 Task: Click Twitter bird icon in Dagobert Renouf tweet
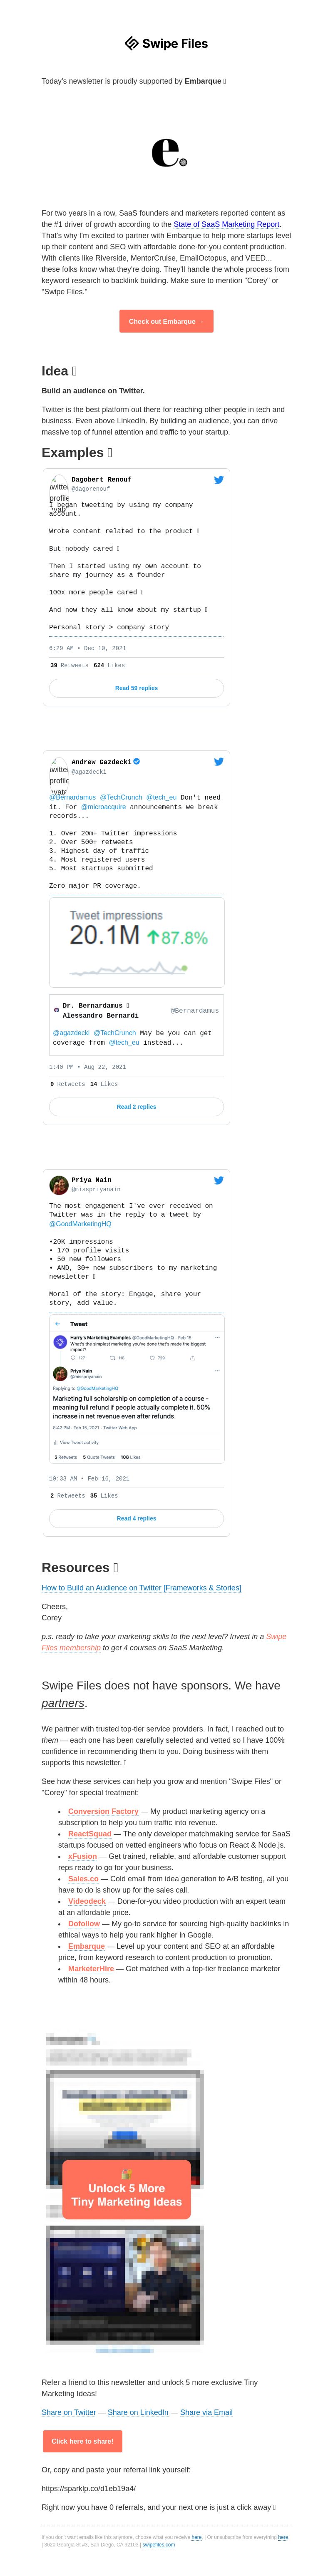pos(218,480)
